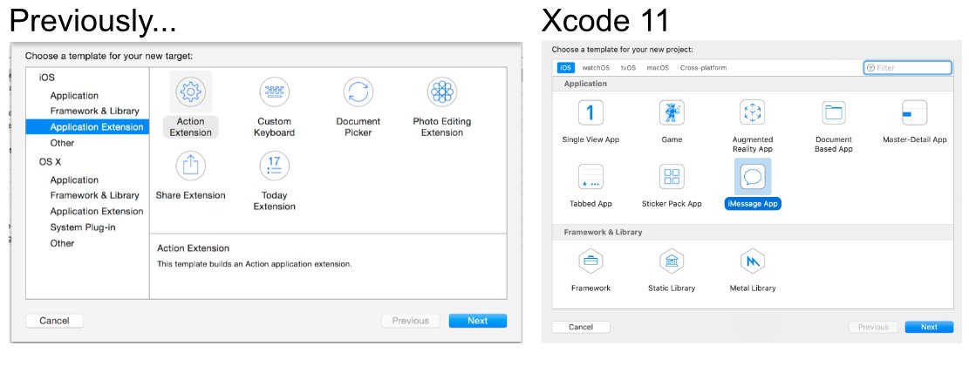The width and height of the screenshot is (969, 366).
Task: Select the Master-Detail App icon
Action: point(915,113)
